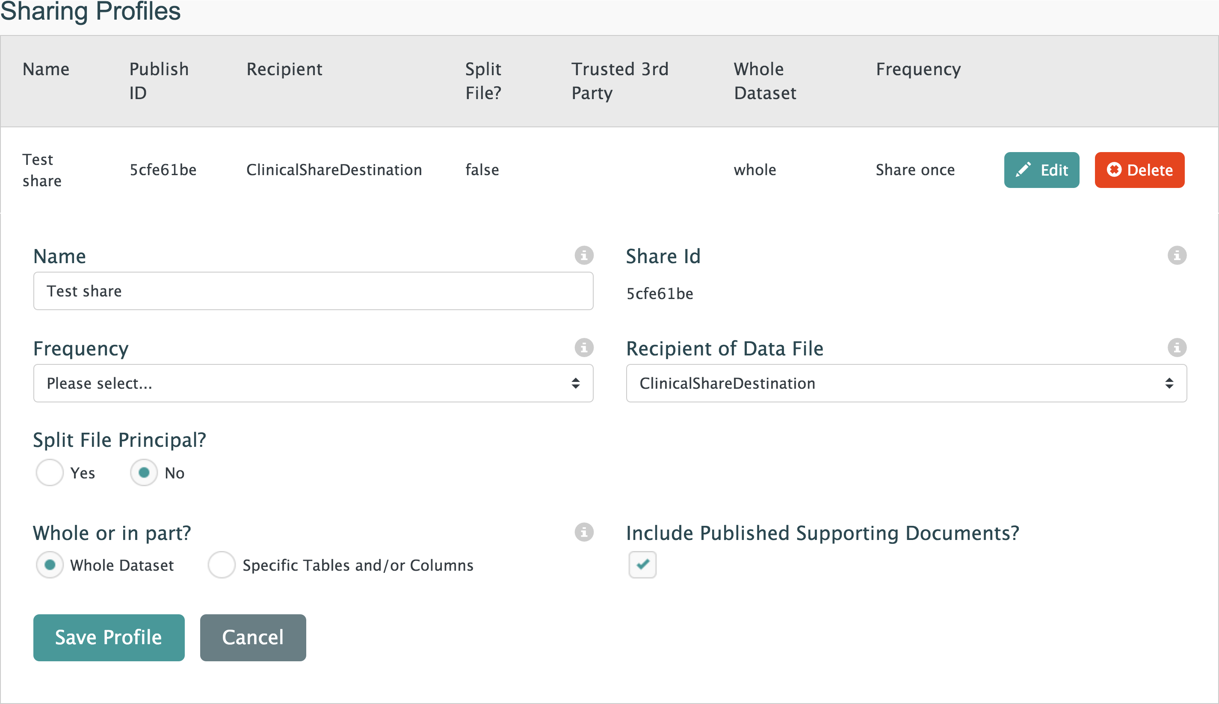Click the Whole or in part info icon
This screenshot has height=704, width=1219.
tap(584, 532)
